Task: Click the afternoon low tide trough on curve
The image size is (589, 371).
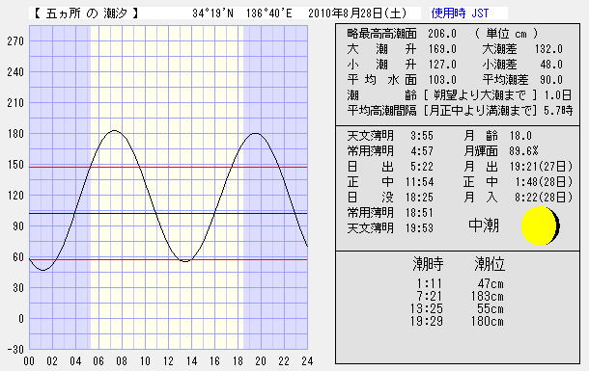Action: tap(184, 261)
